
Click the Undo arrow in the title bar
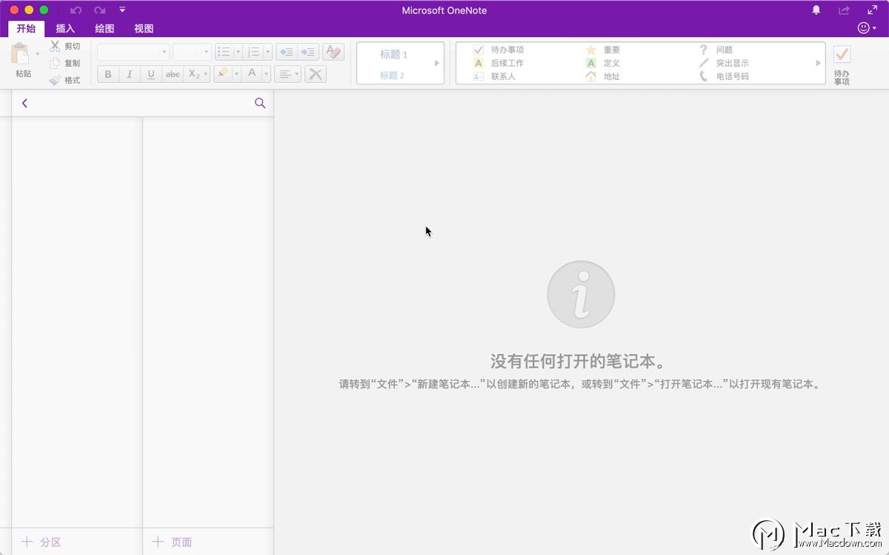pyautogui.click(x=76, y=10)
